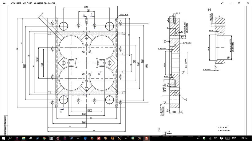Open the hamburger menu in the reader title bar
Image resolution: width=252 pixels, height=141 pixels.
coord(4,2)
